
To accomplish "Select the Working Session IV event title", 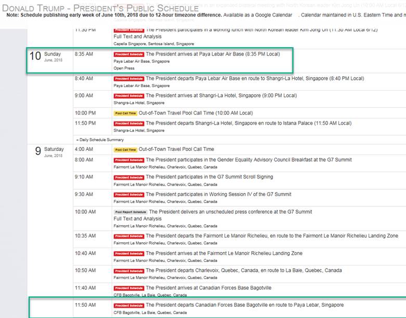I will [218, 195].
